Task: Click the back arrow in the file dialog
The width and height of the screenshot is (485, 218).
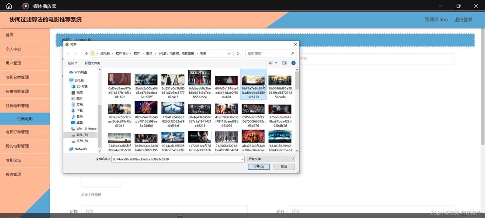Action: coord(68,54)
